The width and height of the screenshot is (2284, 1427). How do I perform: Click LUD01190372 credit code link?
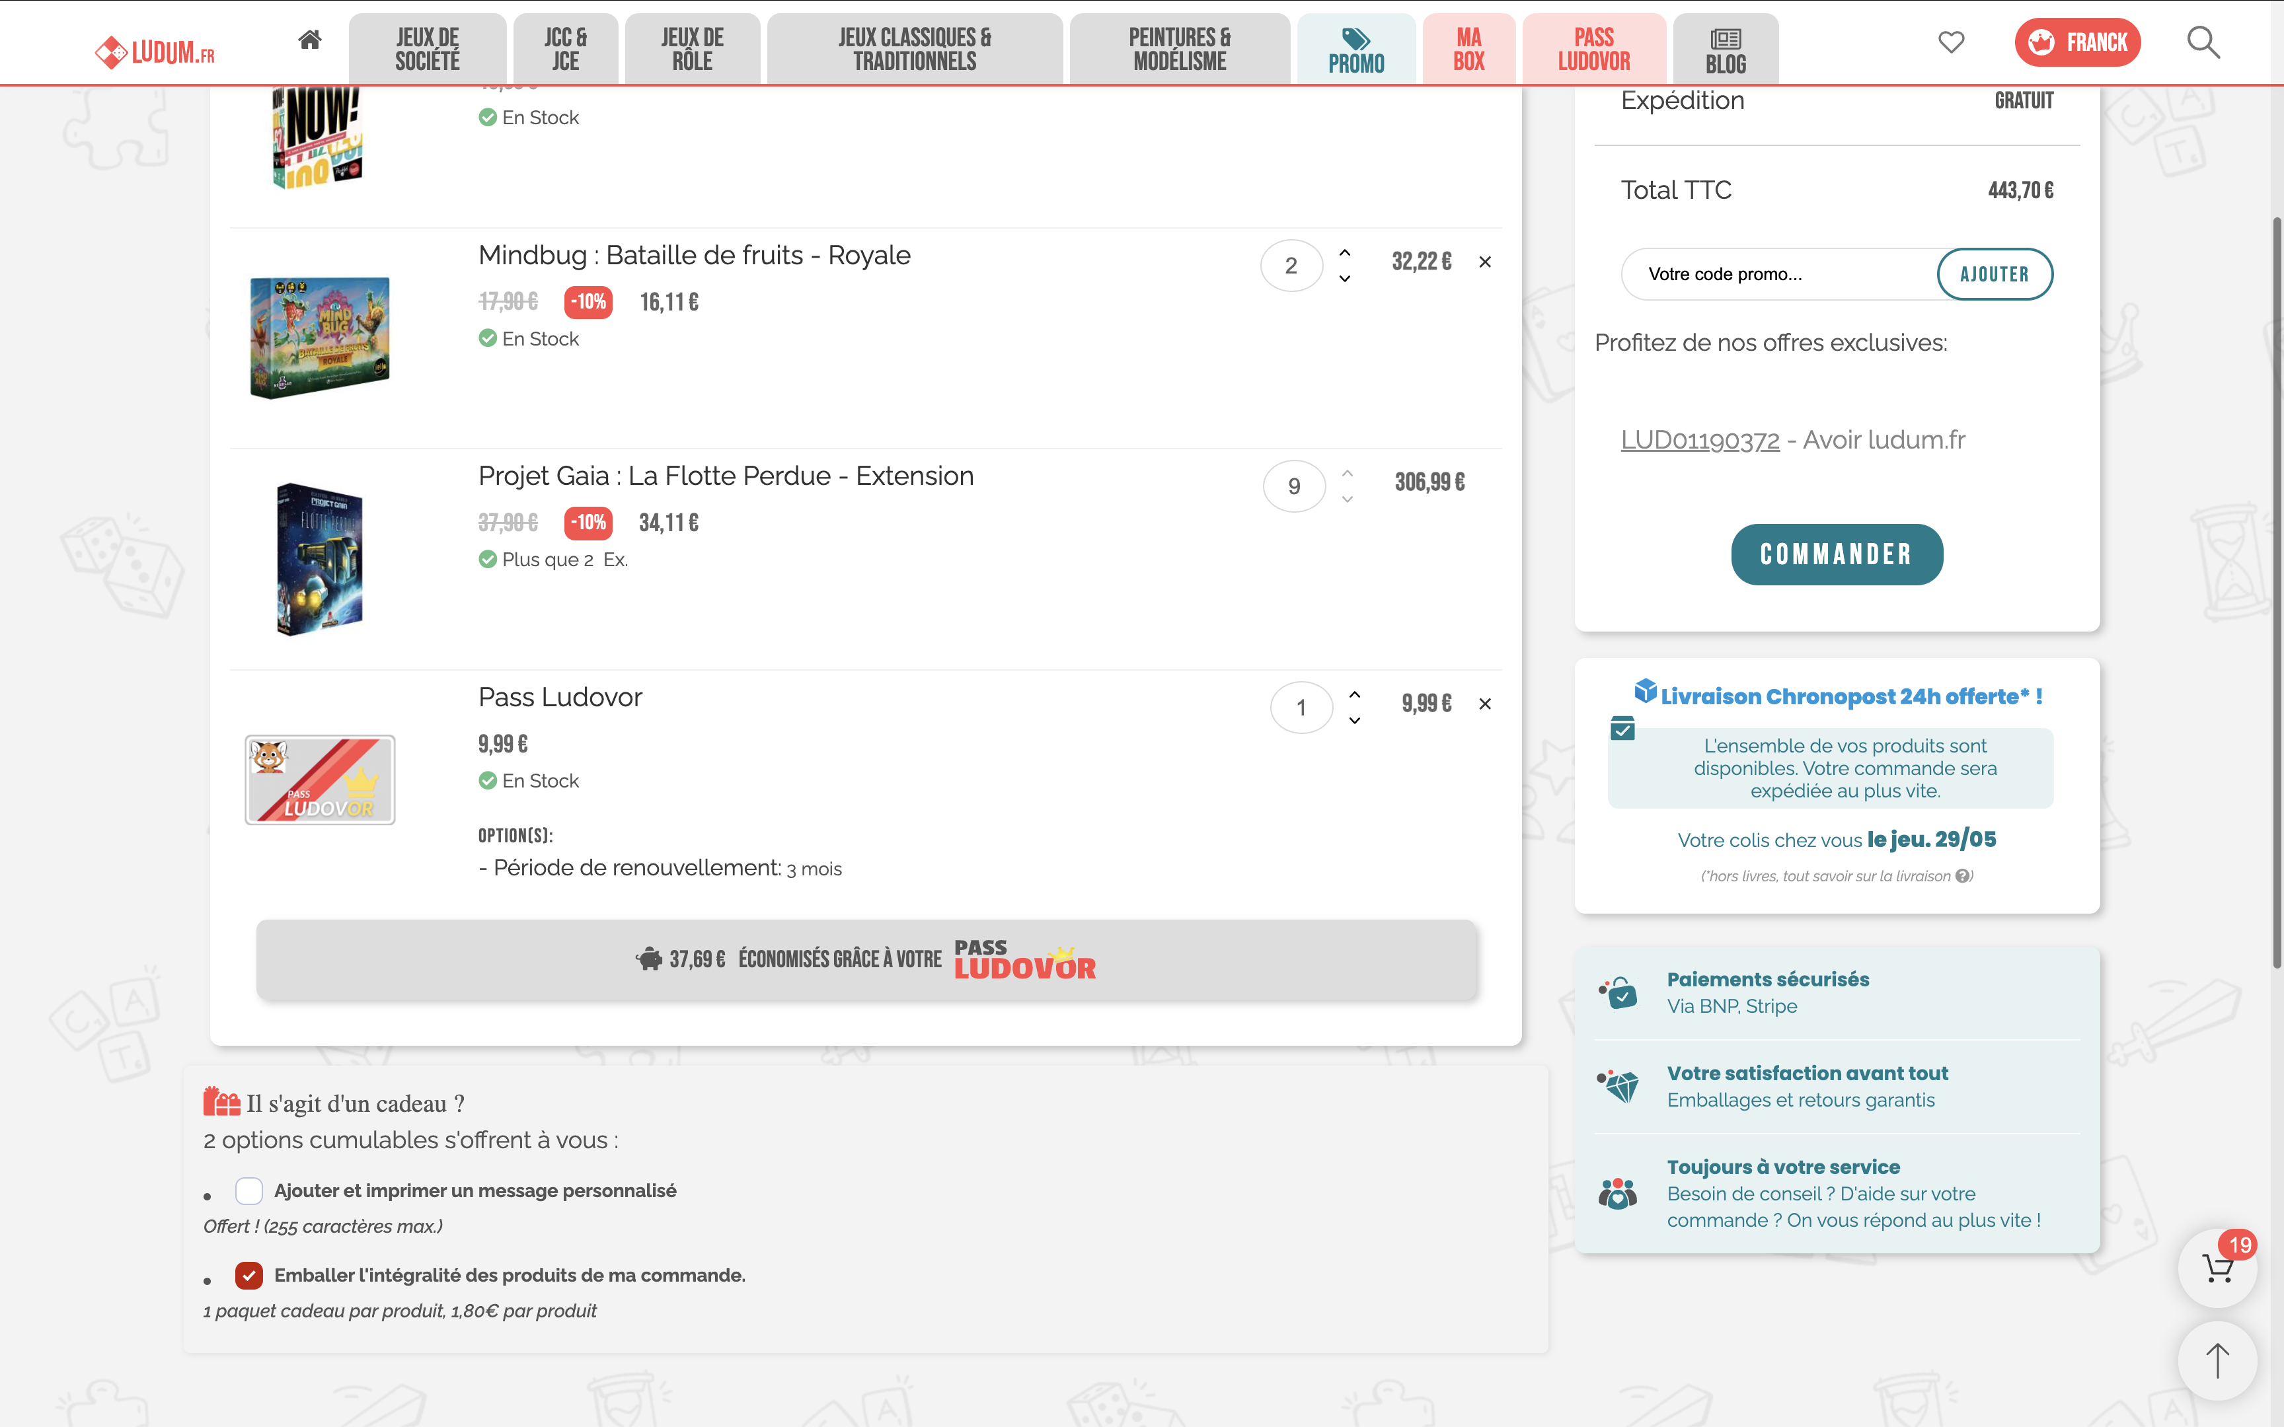pyautogui.click(x=1700, y=440)
